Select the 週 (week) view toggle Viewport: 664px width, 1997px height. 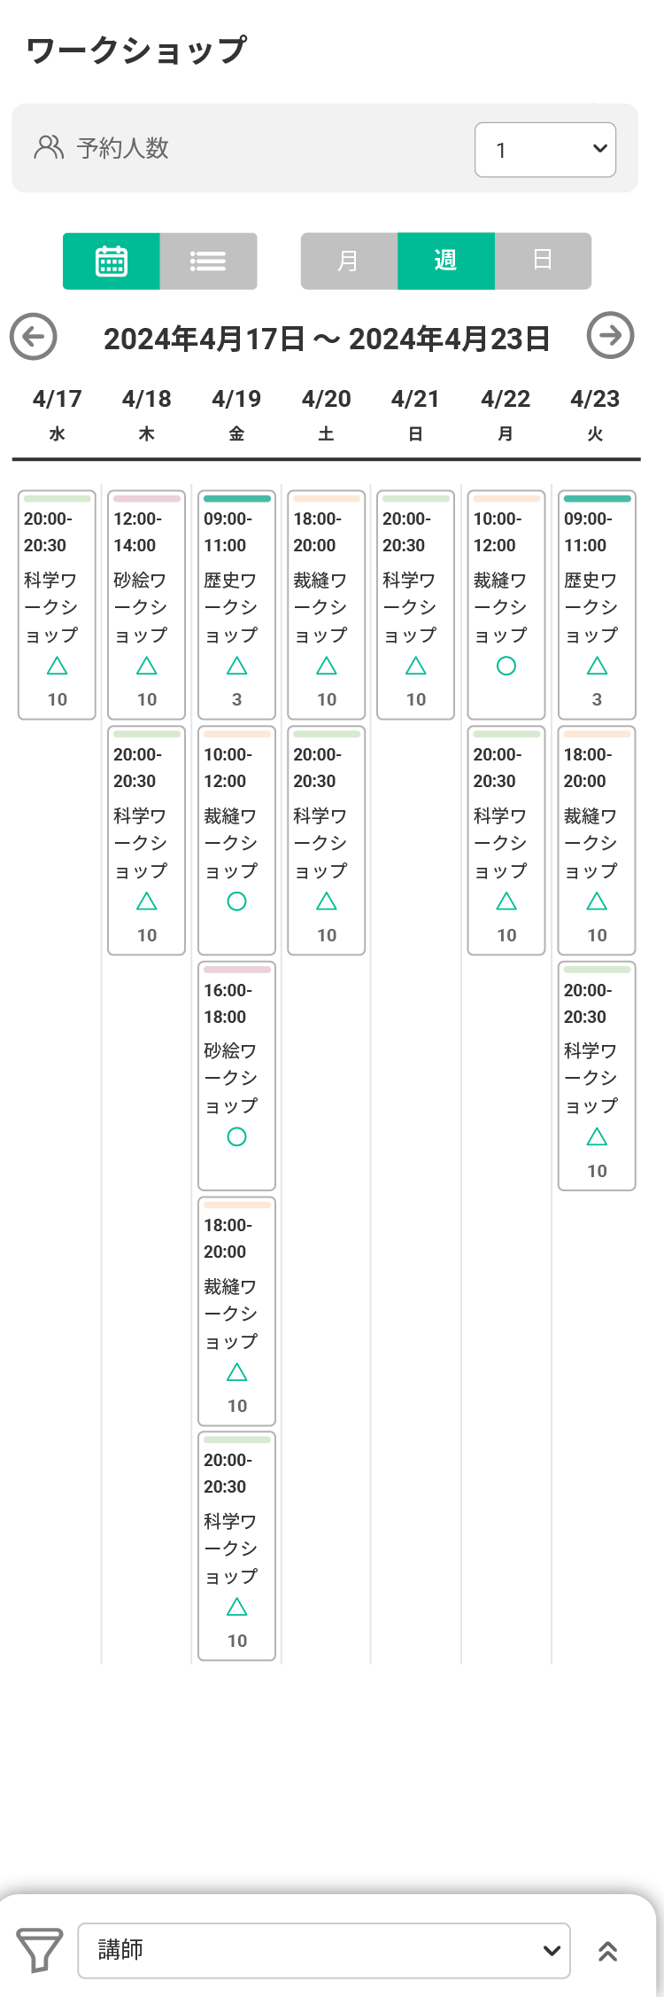[446, 261]
